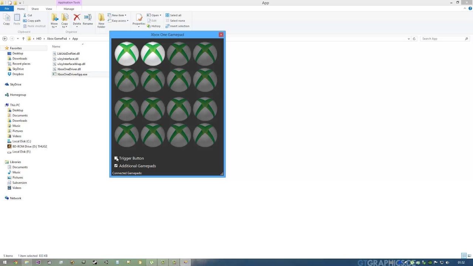This screenshot has width=473, height=266.
Task: Click the Windows Start button
Action: 5,262
